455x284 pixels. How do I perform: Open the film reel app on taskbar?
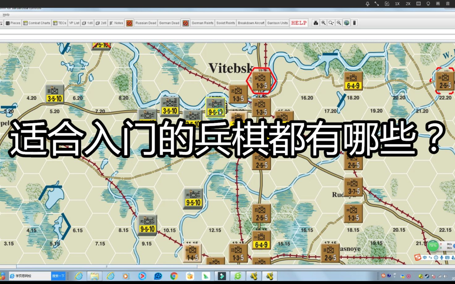(158, 276)
